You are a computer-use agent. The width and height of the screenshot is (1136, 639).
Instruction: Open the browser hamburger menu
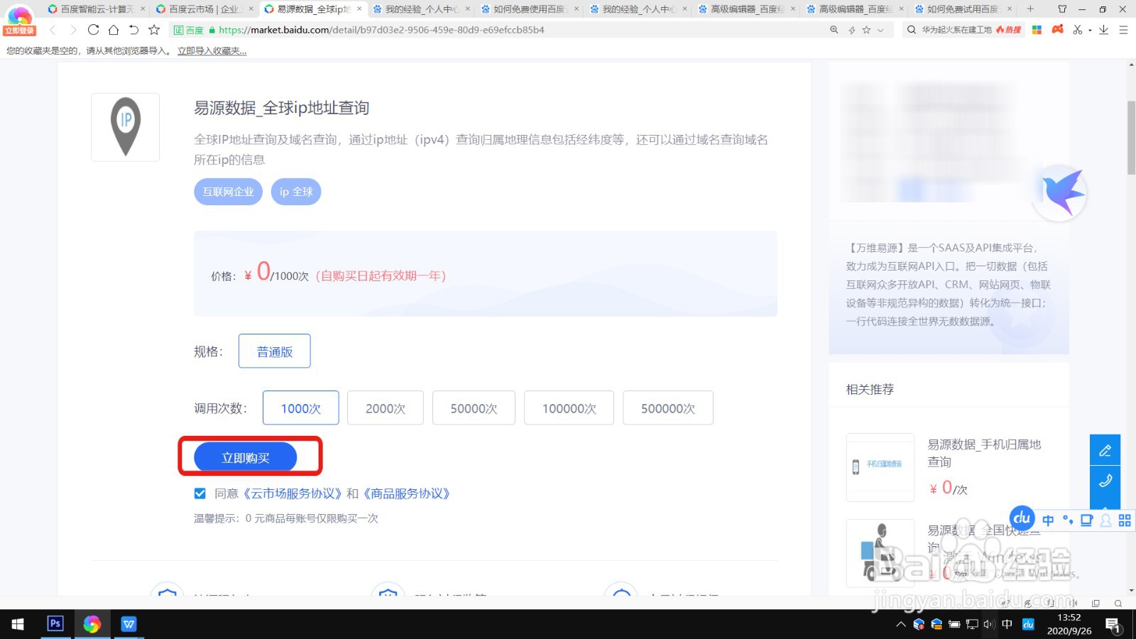click(x=1123, y=30)
